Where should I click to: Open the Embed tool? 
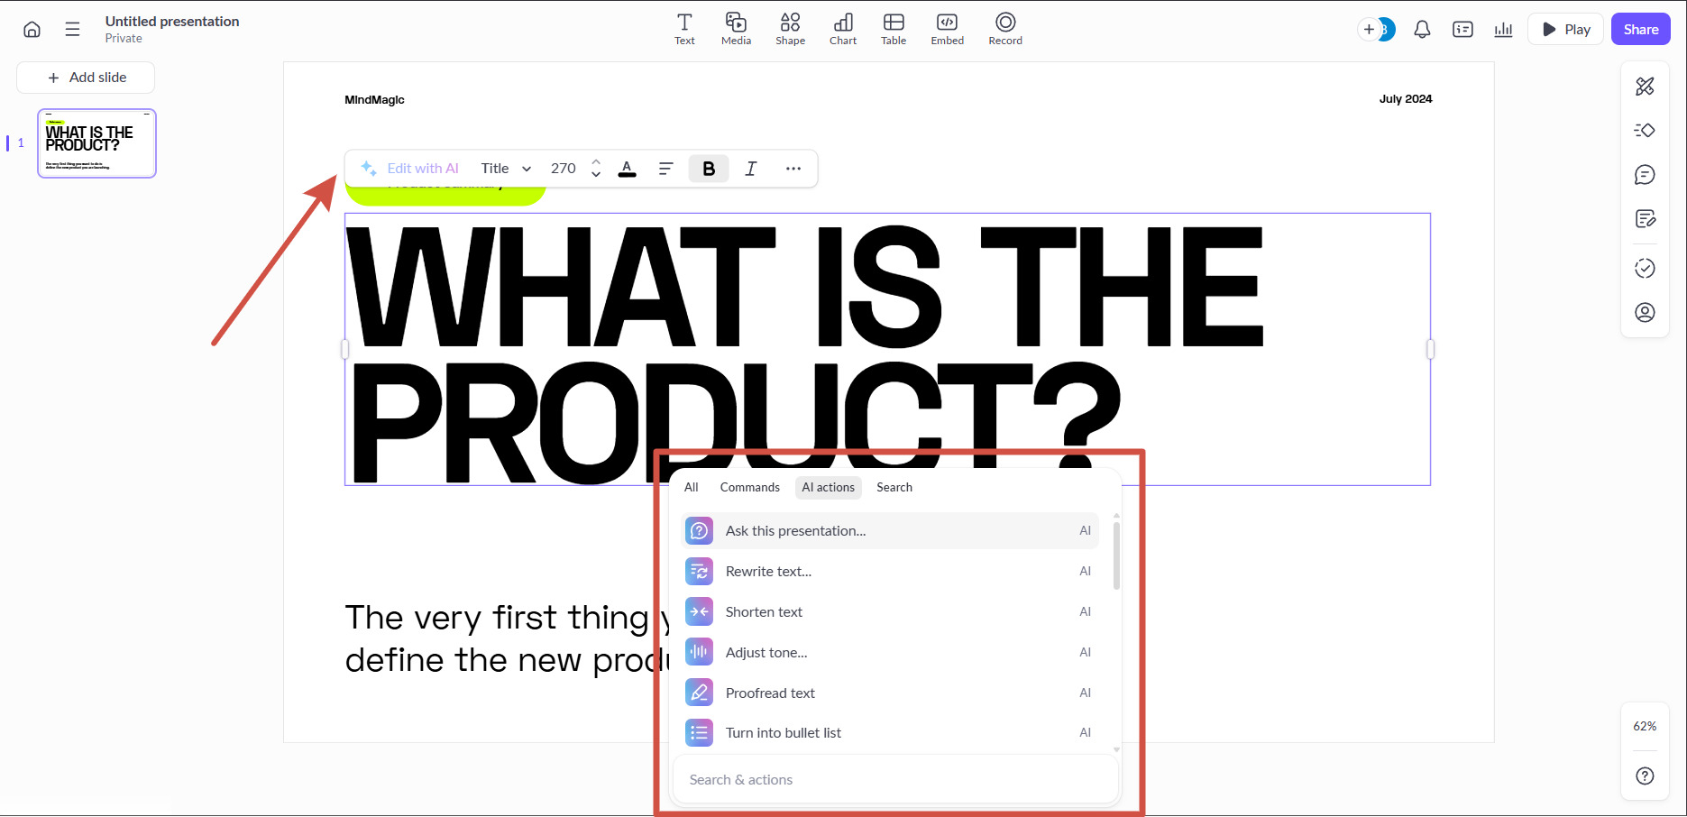[x=947, y=29]
